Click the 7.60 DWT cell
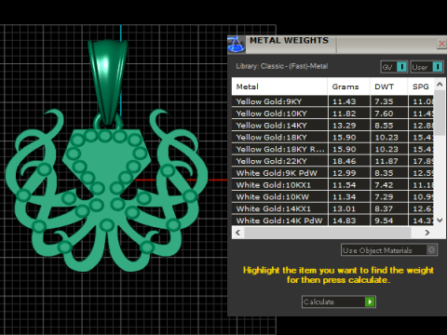447x335 pixels. [x=389, y=114]
